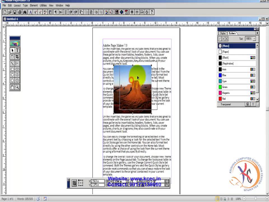This screenshot has width=269, height=202.
Task: Open the Edit menu
Action: click(10, 6)
